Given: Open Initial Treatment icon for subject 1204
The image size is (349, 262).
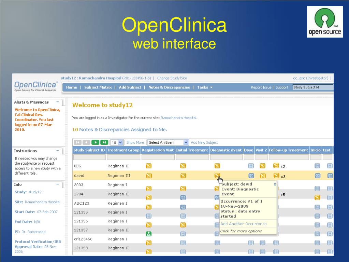Looking at the screenshot, I should [183, 198].
